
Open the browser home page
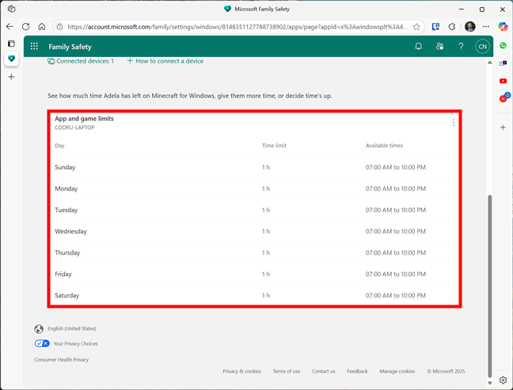coord(41,27)
